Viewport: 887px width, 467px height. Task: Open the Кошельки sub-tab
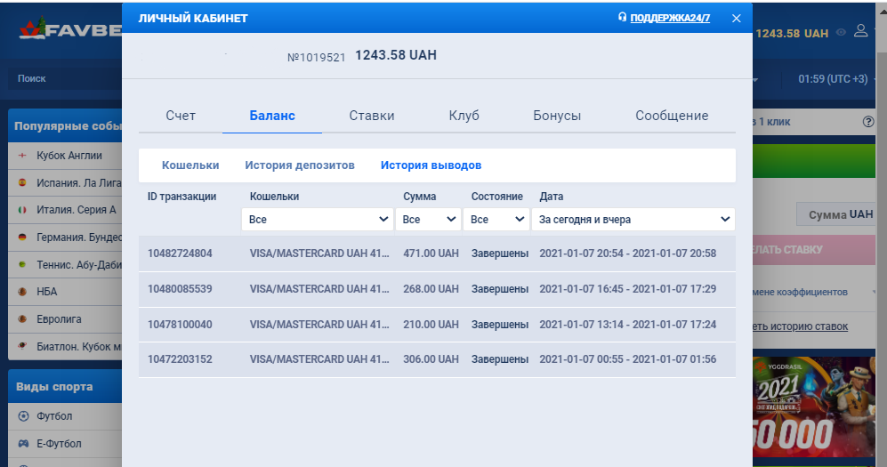(x=190, y=165)
